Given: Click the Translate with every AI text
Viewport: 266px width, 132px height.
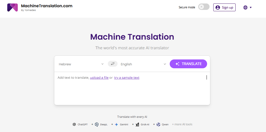Looking at the screenshot, I should pos(132,117).
